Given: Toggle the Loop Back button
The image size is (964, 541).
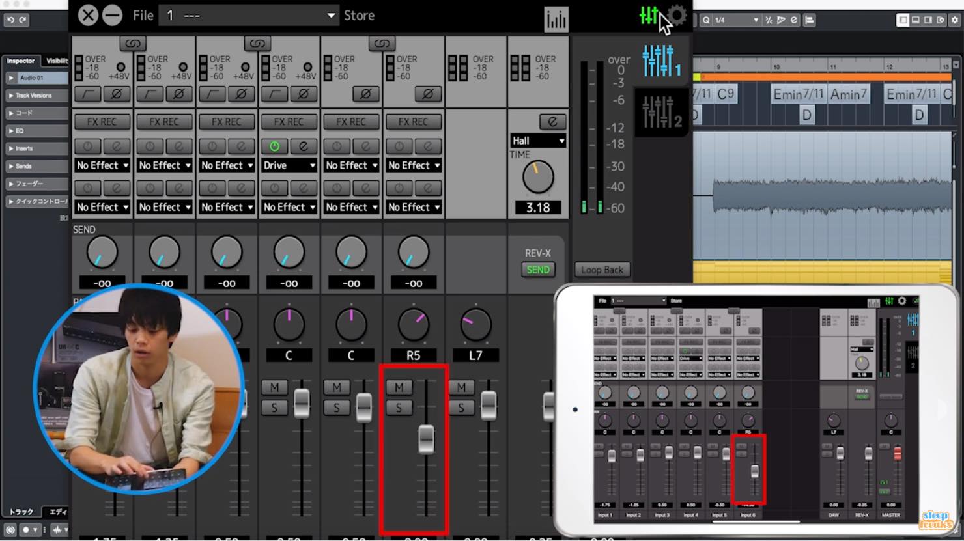Looking at the screenshot, I should 602,270.
